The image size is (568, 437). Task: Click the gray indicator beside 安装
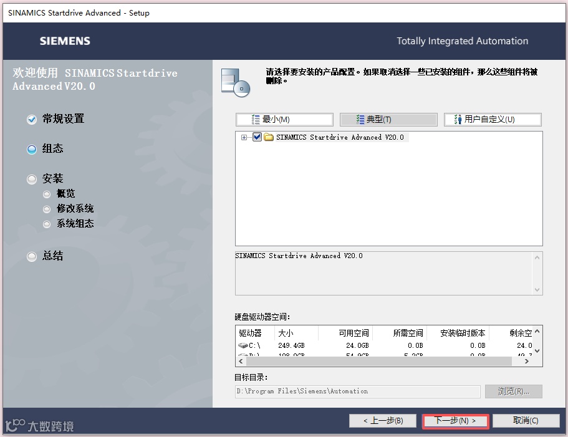[32, 179]
